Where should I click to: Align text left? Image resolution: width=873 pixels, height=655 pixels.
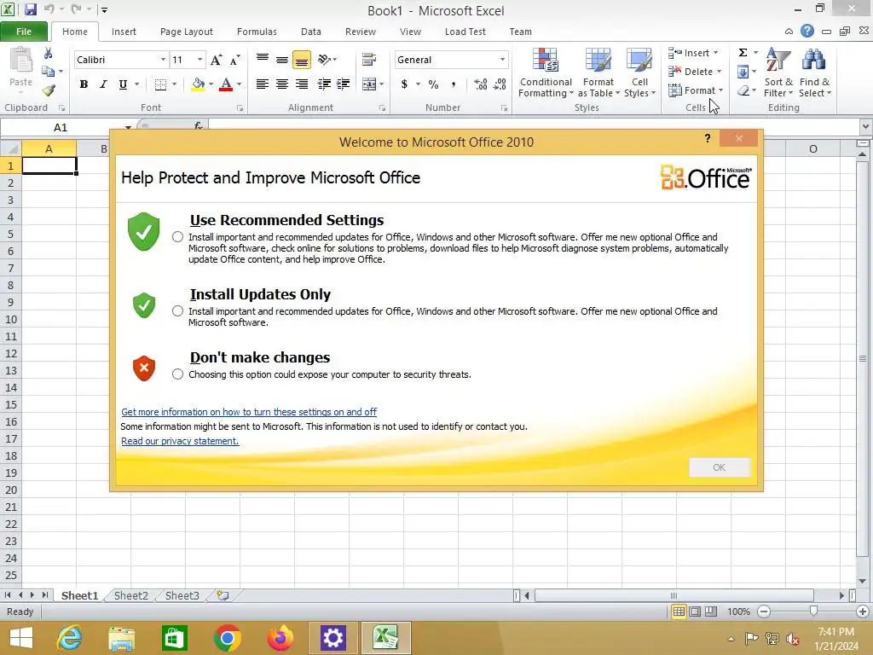pyautogui.click(x=263, y=84)
